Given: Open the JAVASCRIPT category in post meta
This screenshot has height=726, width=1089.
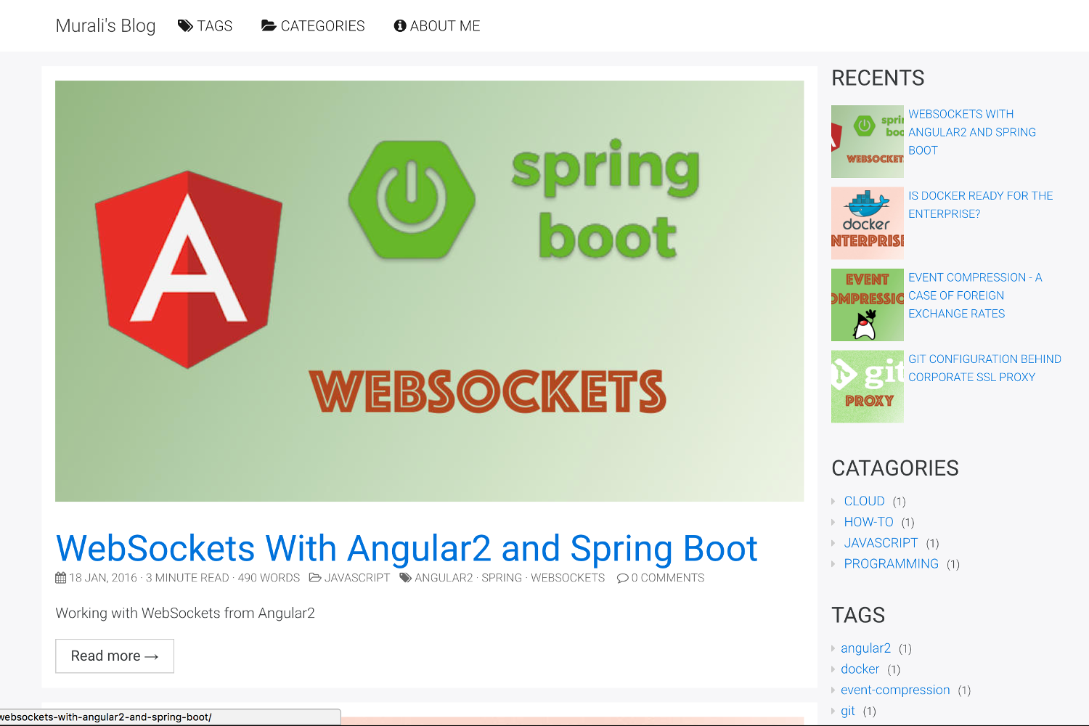Looking at the screenshot, I should tap(357, 578).
